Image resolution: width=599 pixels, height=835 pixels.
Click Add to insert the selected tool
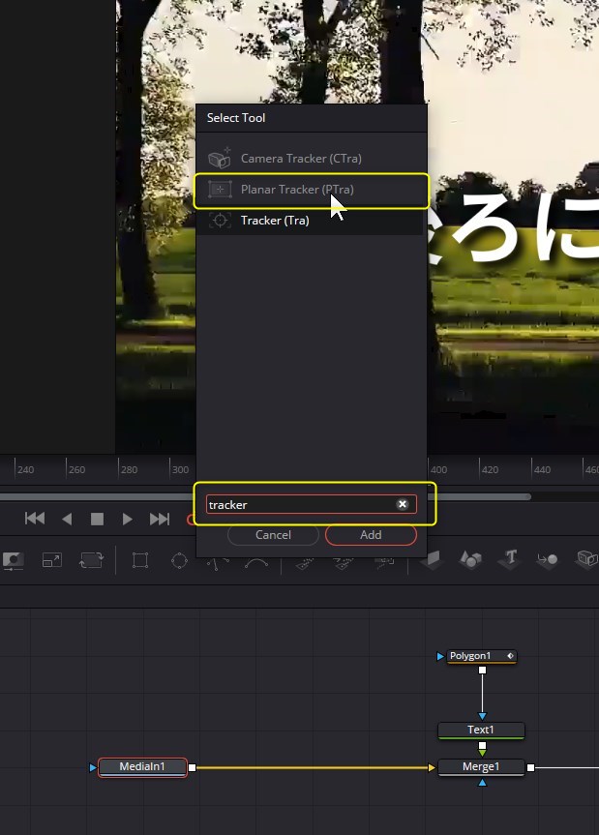click(x=371, y=535)
